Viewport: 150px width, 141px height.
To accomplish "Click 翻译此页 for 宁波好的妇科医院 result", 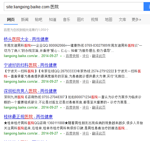I will coord(99,82).
